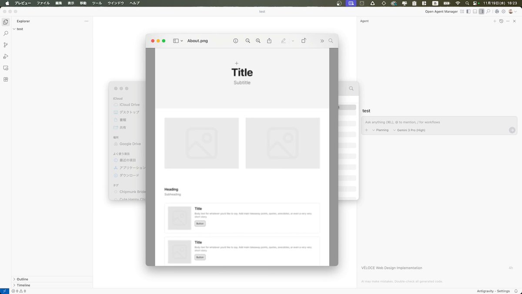Open the 移動 menu

click(83, 3)
